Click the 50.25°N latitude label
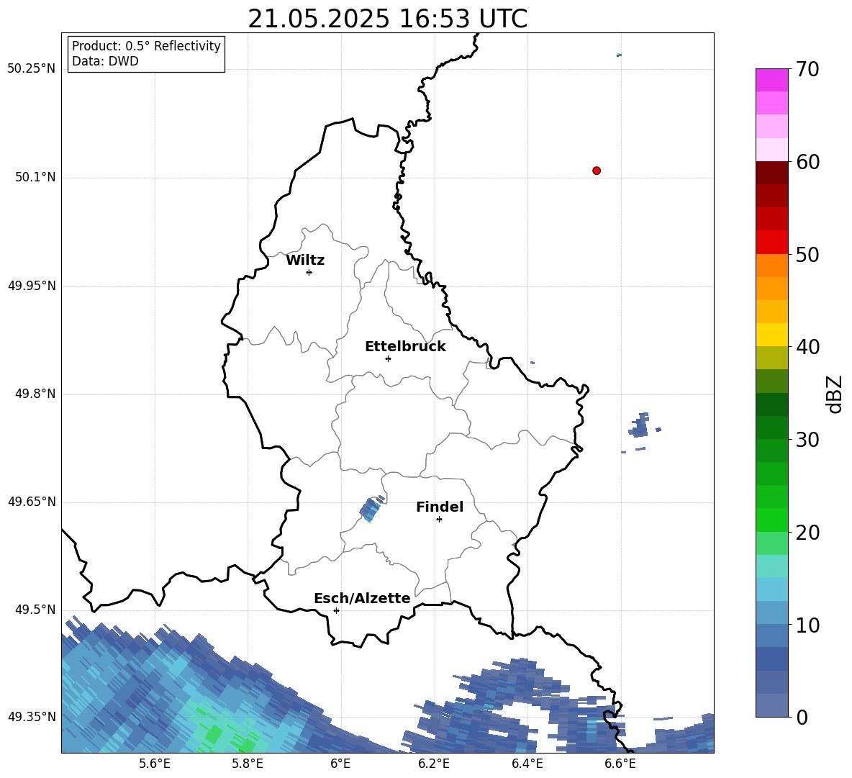The height and width of the screenshot is (778, 852). 32,69
